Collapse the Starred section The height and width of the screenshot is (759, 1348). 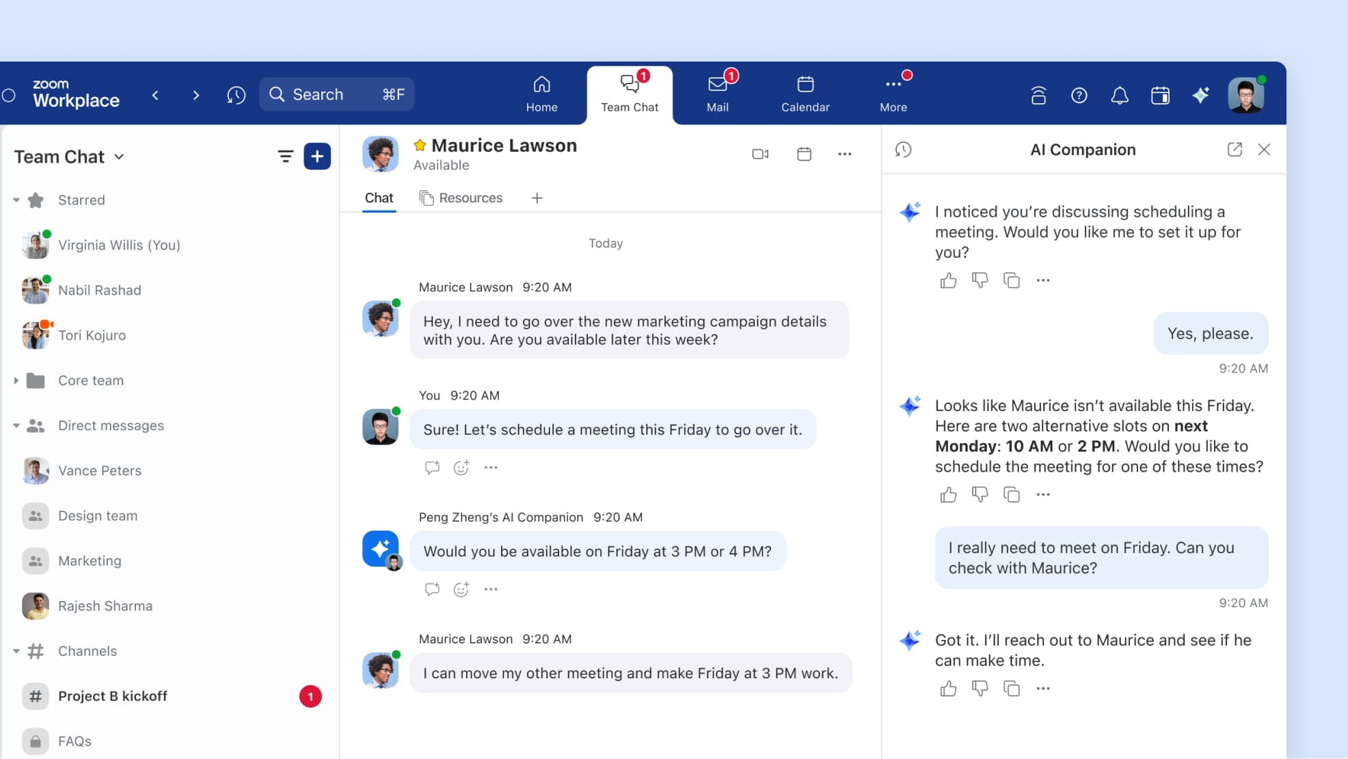[x=16, y=200]
